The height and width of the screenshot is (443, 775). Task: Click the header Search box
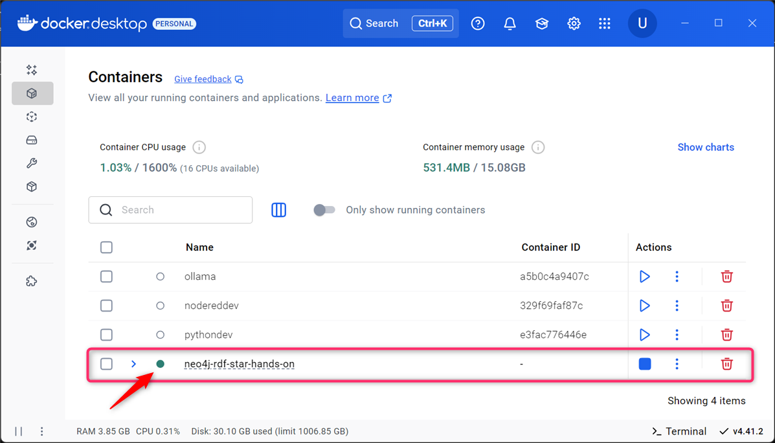click(x=401, y=23)
